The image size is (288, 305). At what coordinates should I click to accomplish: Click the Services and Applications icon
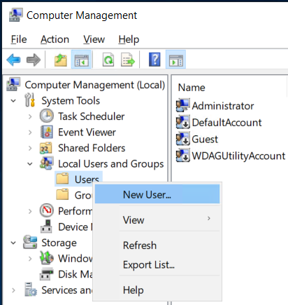click(x=31, y=290)
